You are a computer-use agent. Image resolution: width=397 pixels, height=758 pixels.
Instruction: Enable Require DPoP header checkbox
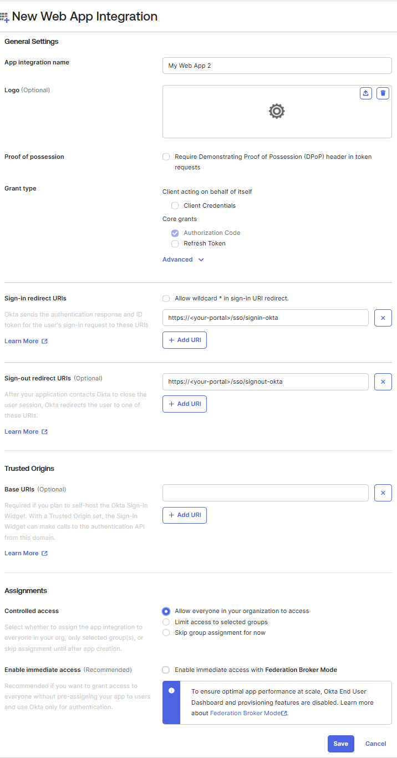(x=166, y=157)
